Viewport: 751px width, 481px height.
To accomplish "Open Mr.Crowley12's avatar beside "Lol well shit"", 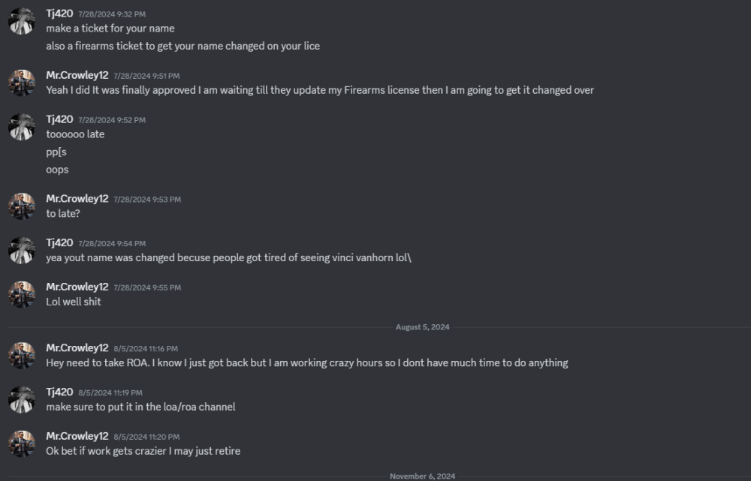I will (22, 294).
